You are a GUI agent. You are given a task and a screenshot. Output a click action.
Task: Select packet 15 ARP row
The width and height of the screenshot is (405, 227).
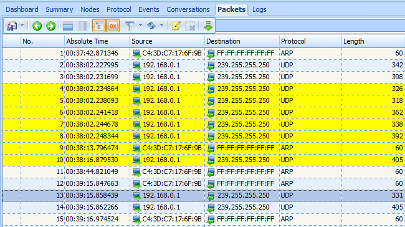point(203,219)
